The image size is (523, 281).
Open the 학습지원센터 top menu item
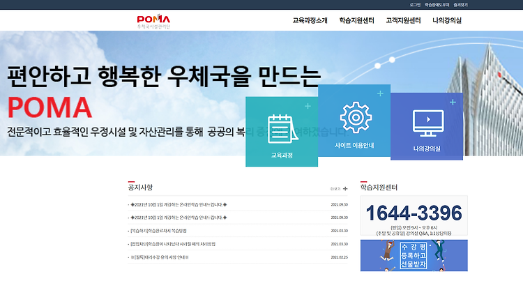coord(356,20)
